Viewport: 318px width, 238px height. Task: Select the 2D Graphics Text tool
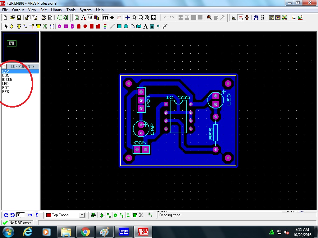(x=145, y=26)
